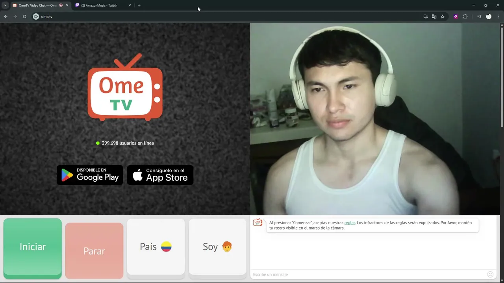Click the large OmeTV logo
Viewport: 504px width, 283px height.
click(x=125, y=88)
